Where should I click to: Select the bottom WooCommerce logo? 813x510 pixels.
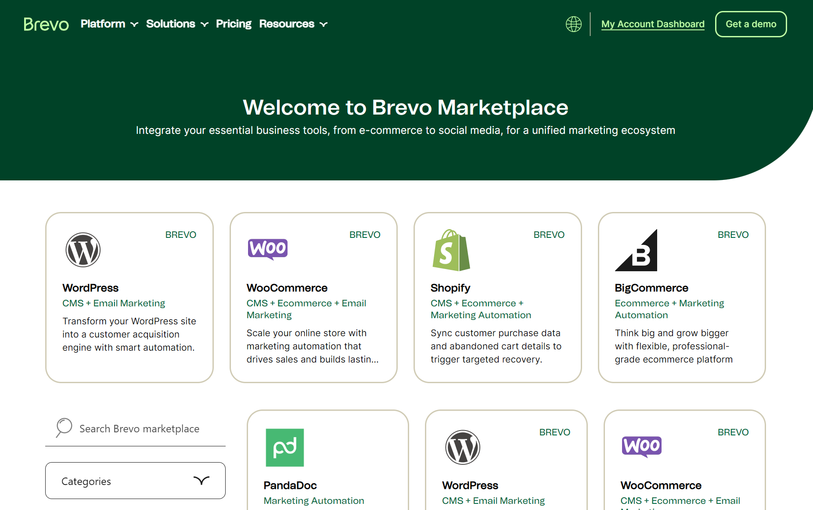pos(641,446)
